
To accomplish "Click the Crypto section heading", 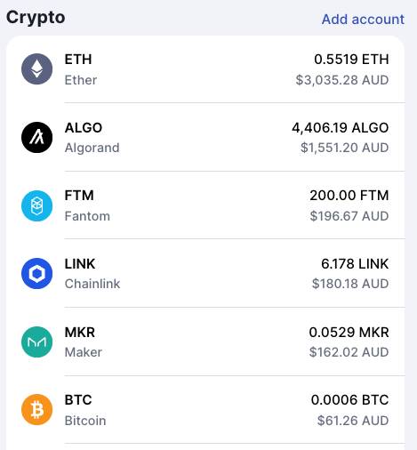I will coord(36,18).
